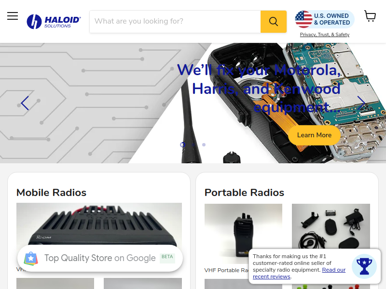Image resolution: width=386 pixels, height=289 pixels.
Task: Click the VHF portable radio handheld thumbnail
Action: coord(243,234)
